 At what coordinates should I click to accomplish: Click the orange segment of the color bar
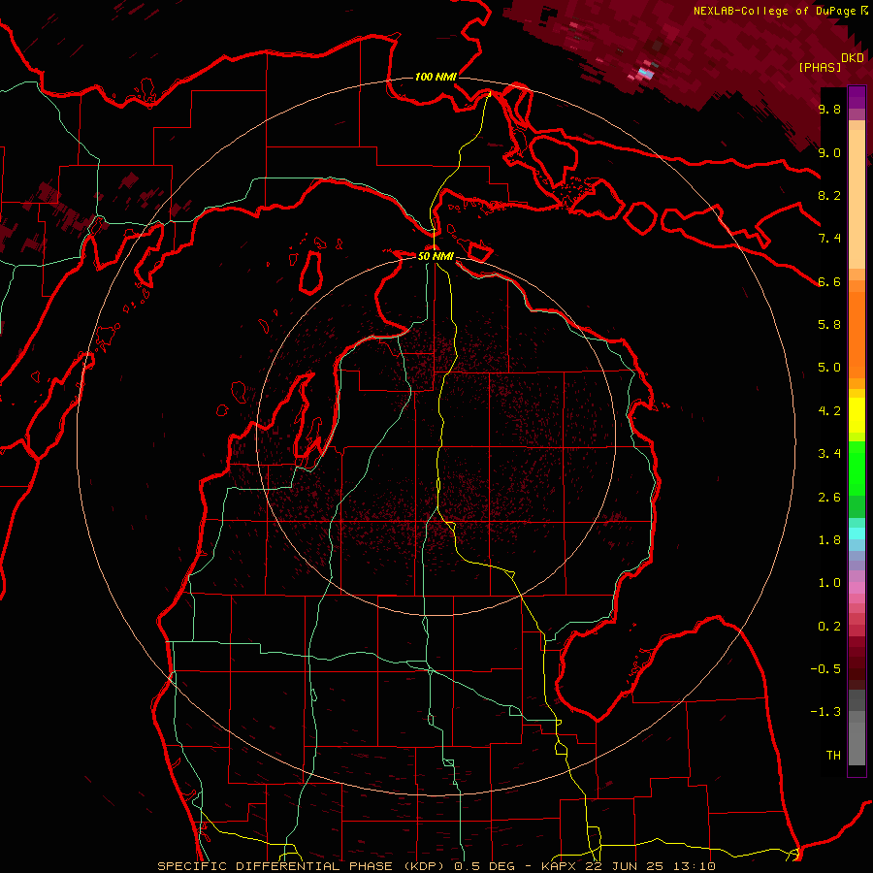point(857,335)
